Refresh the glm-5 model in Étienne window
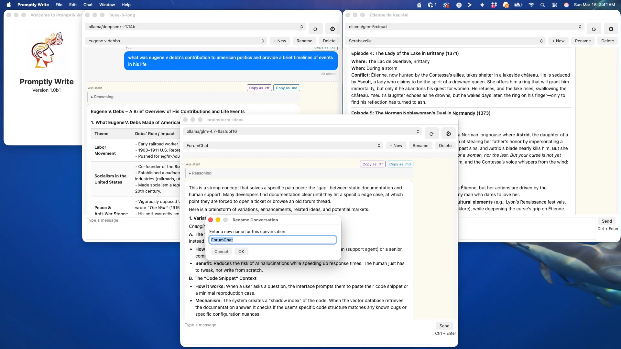This screenshot has height=349, width=621. pos(594,29)
